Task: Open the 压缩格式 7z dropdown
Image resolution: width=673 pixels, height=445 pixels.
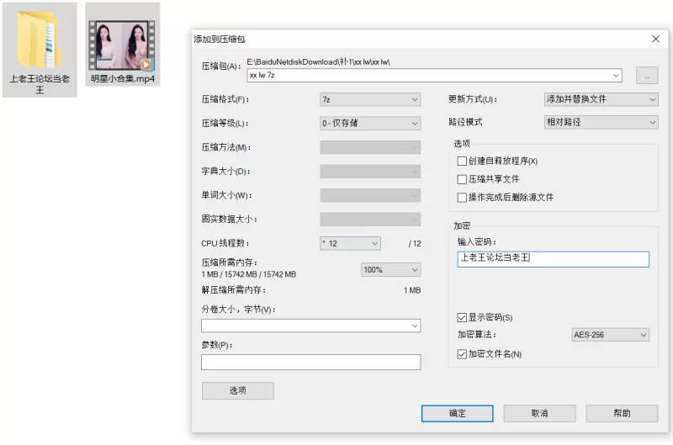Action: coord(369,99)
